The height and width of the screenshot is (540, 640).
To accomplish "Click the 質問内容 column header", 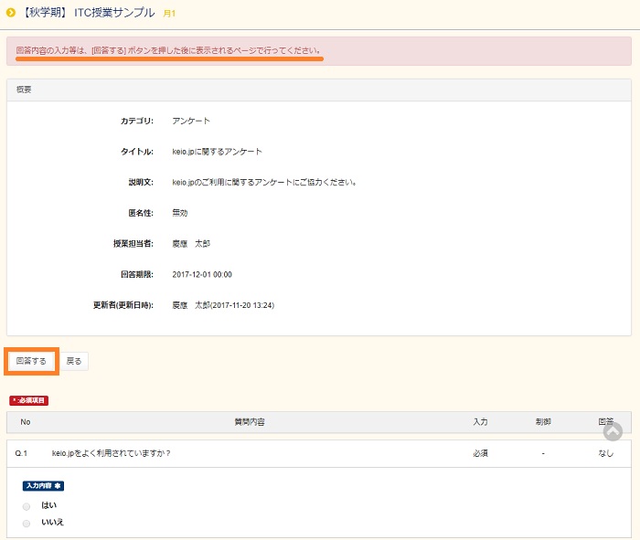I will tap(250, 422).
